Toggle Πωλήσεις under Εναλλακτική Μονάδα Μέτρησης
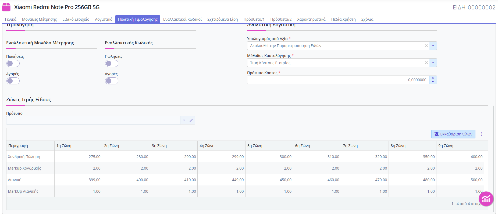 click(13, 63)
